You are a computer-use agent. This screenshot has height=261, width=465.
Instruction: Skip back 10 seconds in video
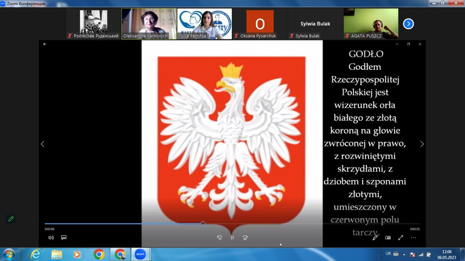click(x=219, y=238)
